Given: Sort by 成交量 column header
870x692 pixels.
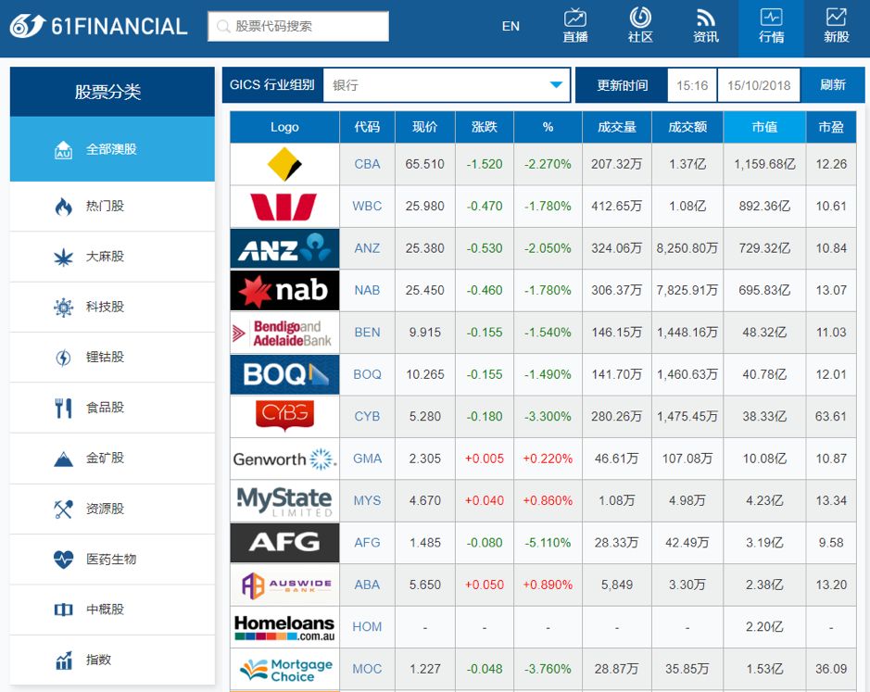Looking at the screenshot, I should click(x=617, y=127).
